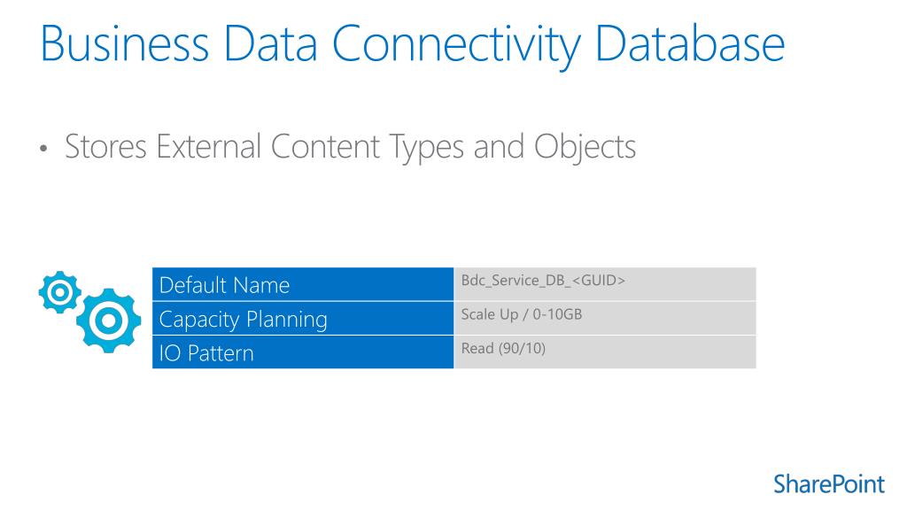This screenshot has height=510, width=907.
Task: Click the word Data in title
Action: [x=270, y=44]
